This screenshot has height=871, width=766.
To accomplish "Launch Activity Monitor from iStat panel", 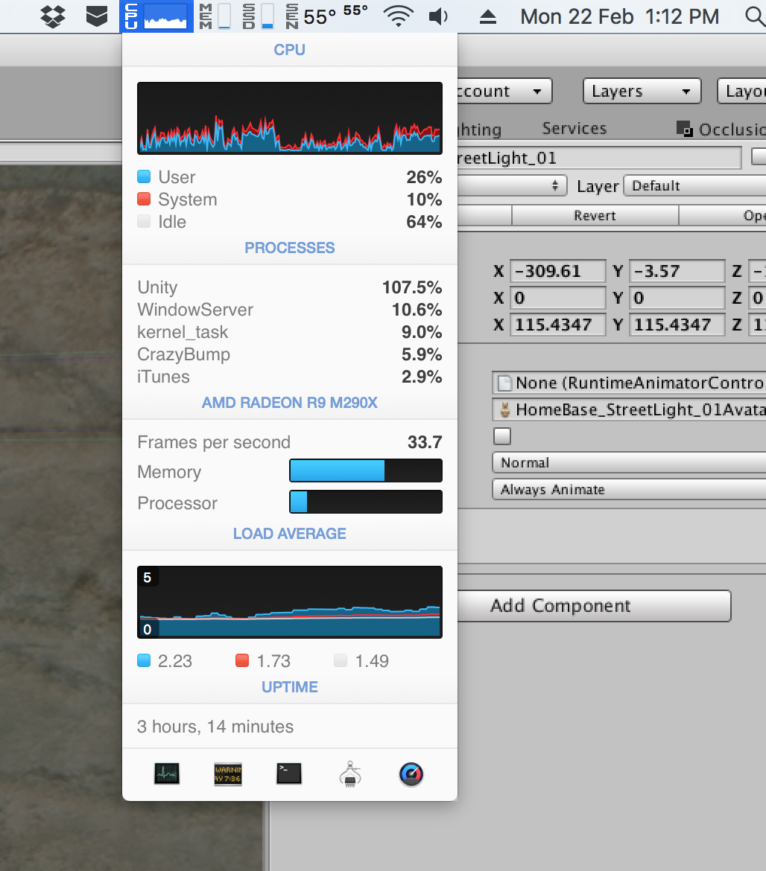I will [x=167, y=773].
